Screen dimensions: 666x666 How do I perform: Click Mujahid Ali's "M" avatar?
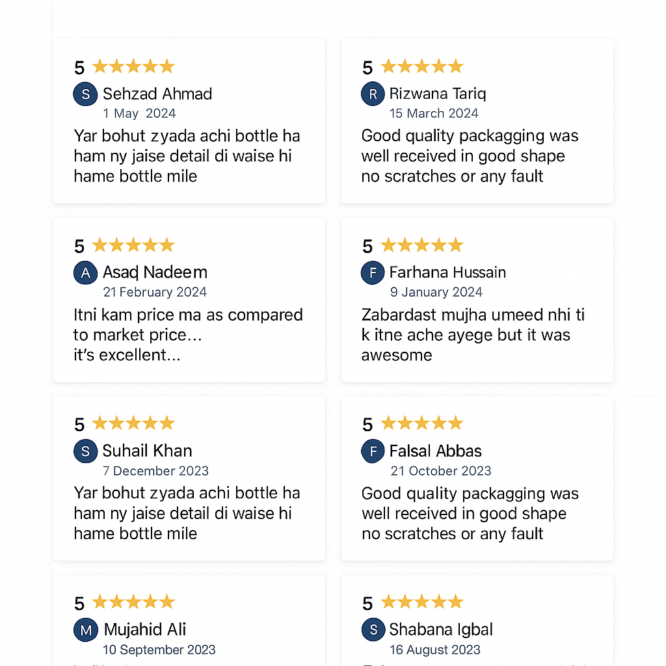[85, 630]
